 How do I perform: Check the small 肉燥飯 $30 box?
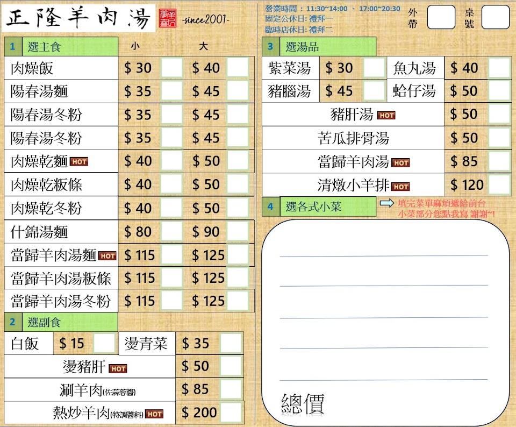[x=171, y=68]
